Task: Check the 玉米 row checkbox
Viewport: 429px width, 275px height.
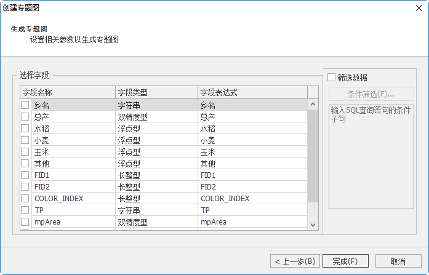Action: coord(25,152)
